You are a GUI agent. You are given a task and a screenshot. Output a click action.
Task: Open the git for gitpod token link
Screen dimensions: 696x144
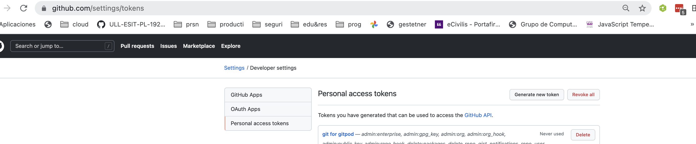[x=338, y=134]
